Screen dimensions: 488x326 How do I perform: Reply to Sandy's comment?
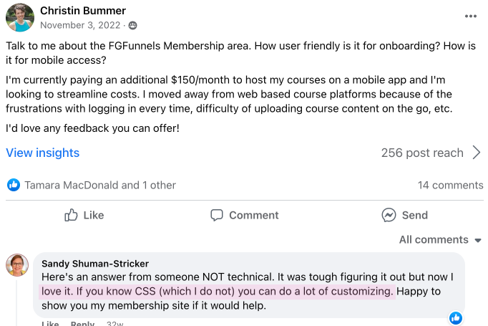(x=82, y=324)
